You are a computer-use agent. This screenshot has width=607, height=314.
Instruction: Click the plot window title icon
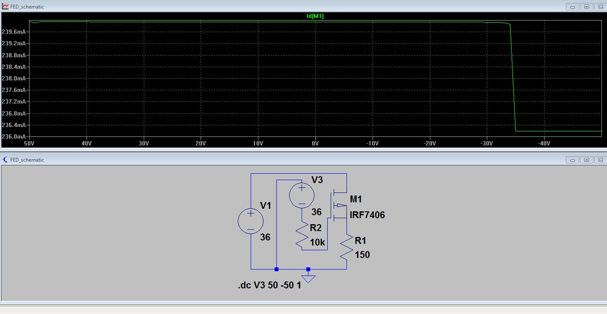[5, 6]
